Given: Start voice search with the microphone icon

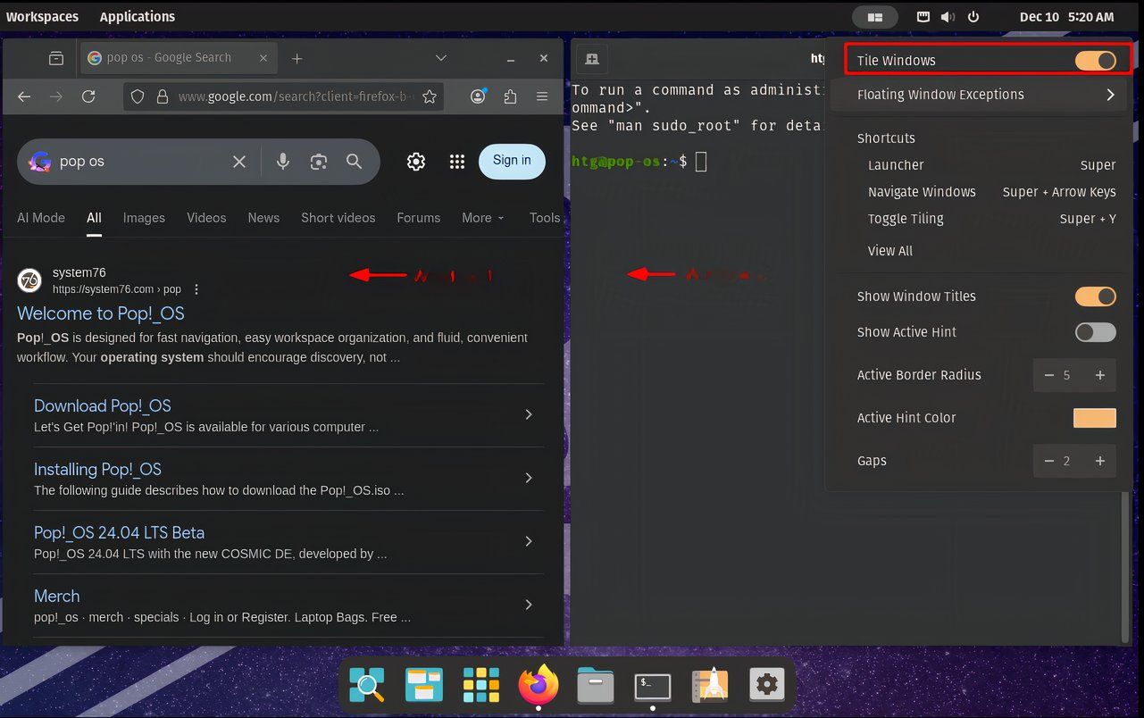Looking at the screenshot, I should click(283, 162).
